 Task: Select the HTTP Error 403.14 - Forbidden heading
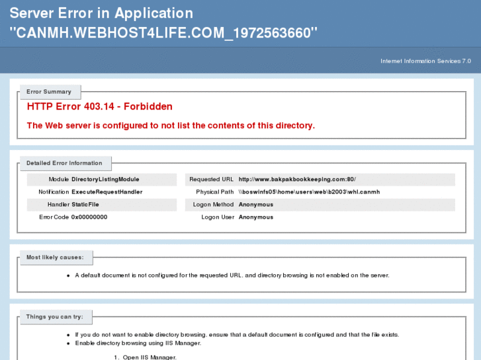click(x=100, y=106)
